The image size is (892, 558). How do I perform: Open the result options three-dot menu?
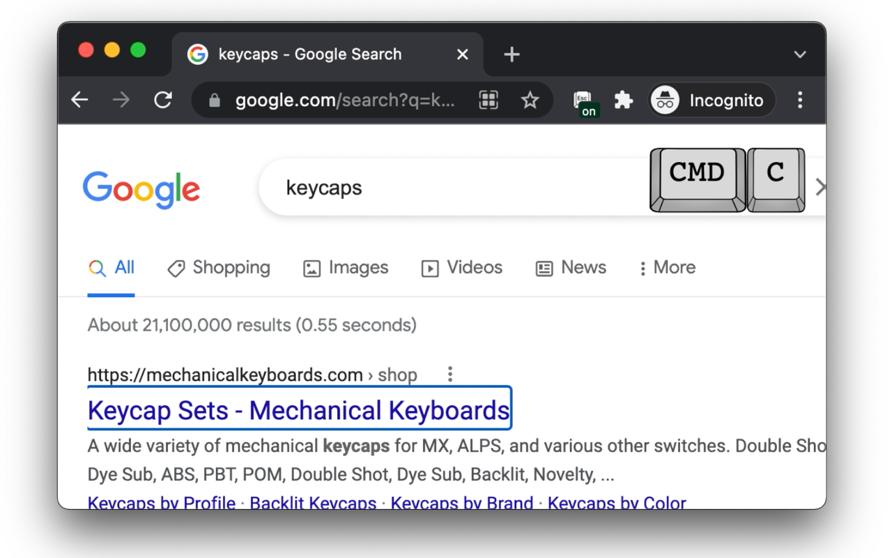tap(450, 375)
